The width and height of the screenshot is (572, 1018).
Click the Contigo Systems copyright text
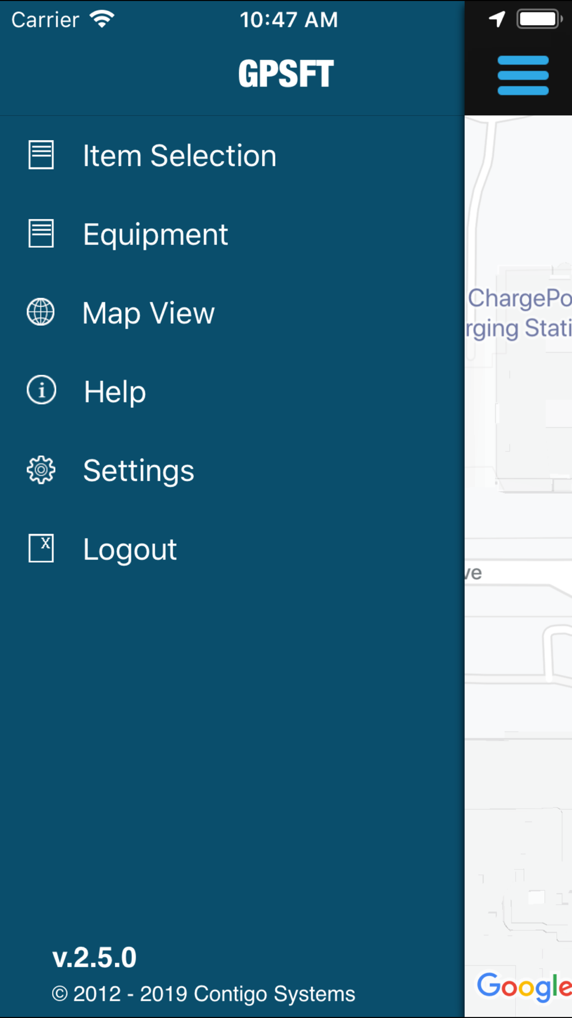(203, 994)
